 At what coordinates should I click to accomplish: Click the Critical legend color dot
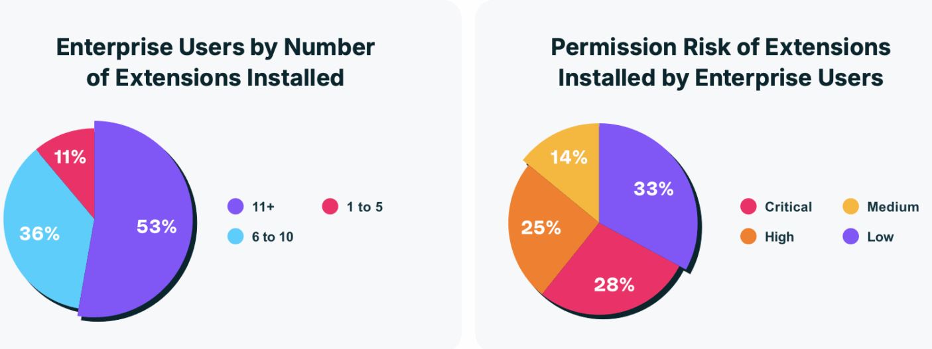pyautogui.click(x=748, y=207)
